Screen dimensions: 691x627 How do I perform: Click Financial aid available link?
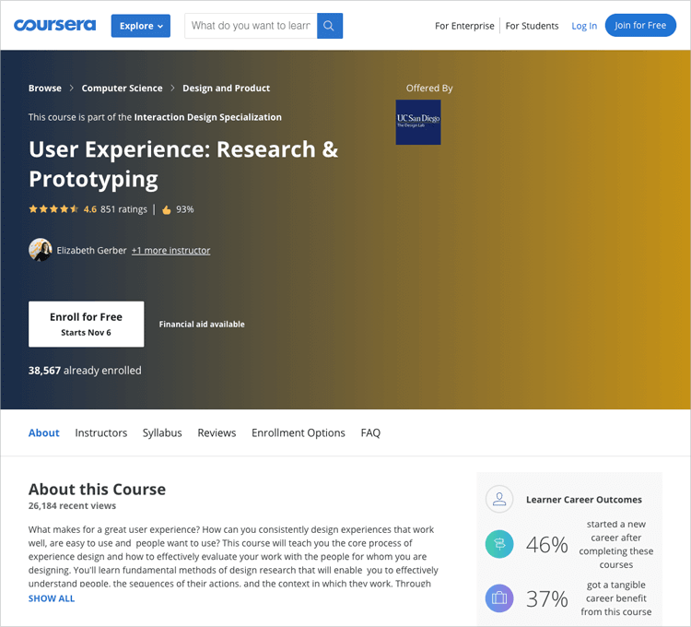point(202,324)
